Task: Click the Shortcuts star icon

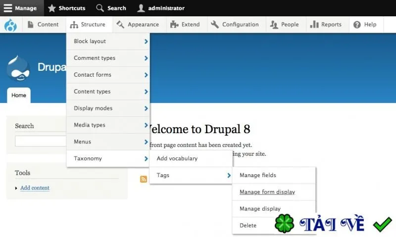Action: click(52, 8)
